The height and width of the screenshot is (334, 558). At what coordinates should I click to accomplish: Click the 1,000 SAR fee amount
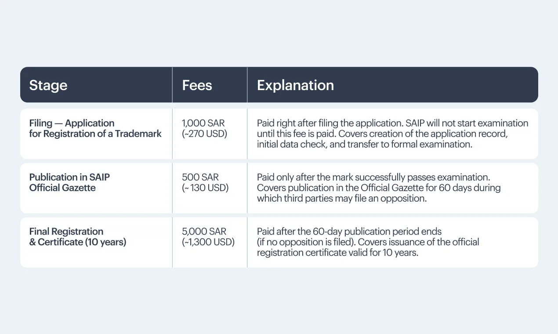[203, 123]
